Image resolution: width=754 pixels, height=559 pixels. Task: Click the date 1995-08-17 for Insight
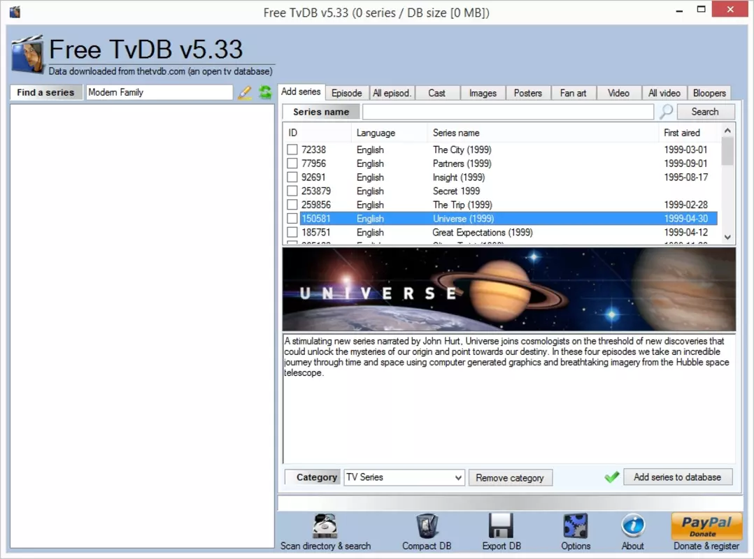685,177
